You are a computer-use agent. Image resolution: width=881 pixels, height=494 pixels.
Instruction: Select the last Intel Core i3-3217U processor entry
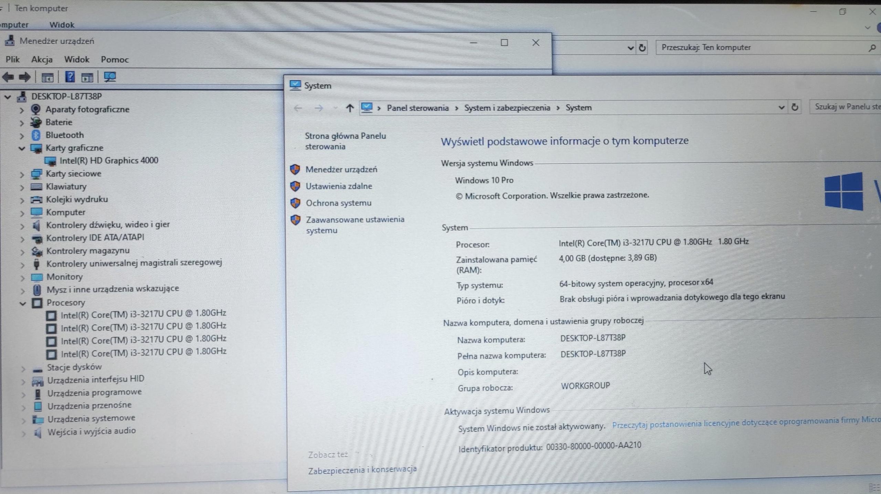[x=144, y=353]
